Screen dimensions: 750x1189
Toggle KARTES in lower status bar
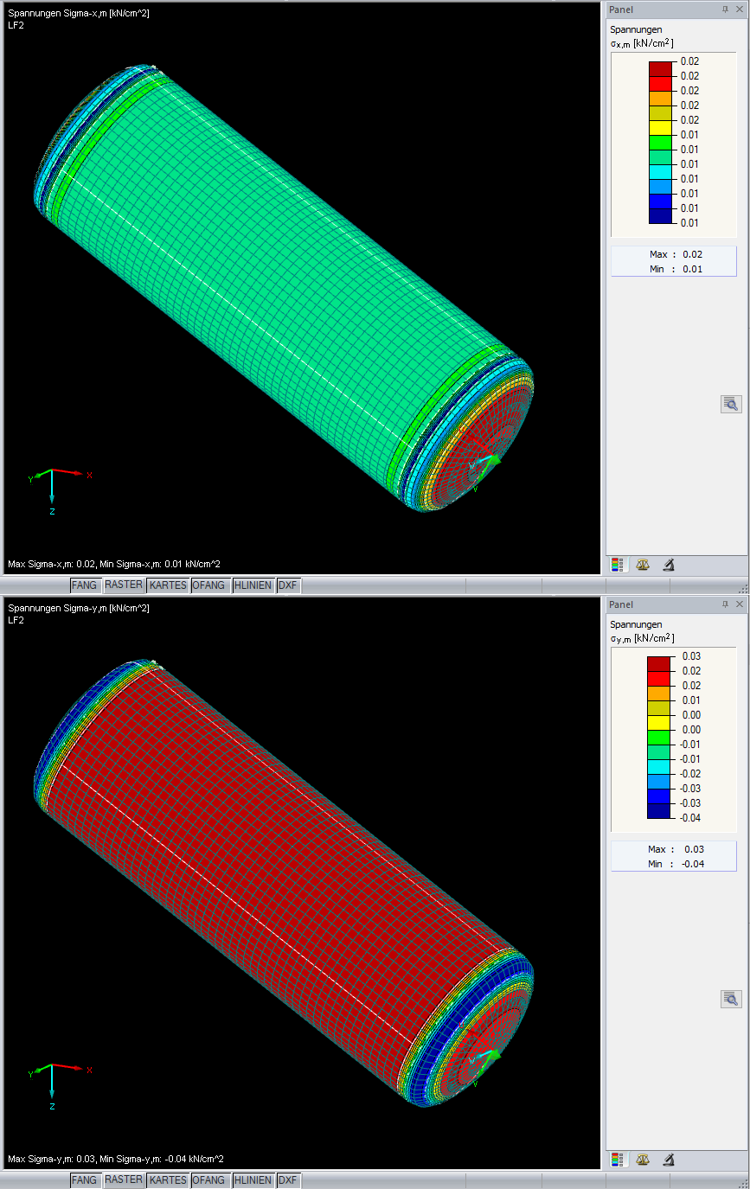pos(168,1180)
